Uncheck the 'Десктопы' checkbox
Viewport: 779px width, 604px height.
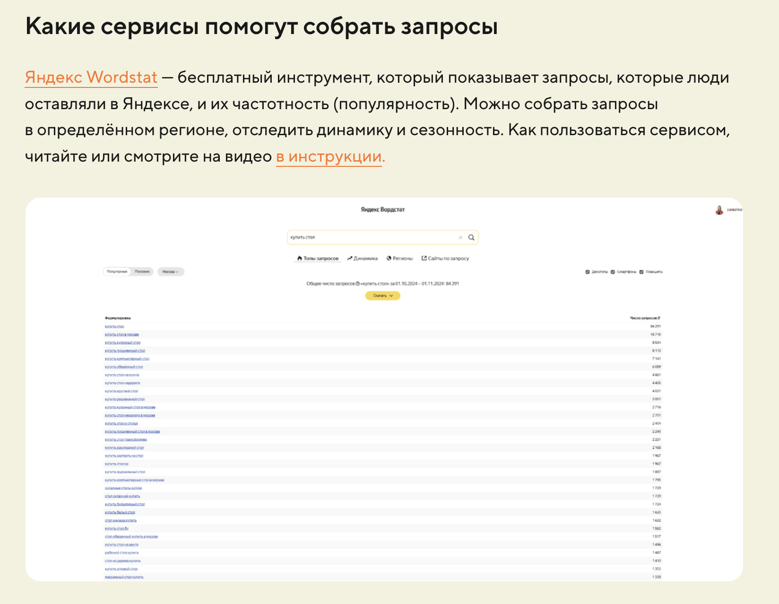[588, 272]
